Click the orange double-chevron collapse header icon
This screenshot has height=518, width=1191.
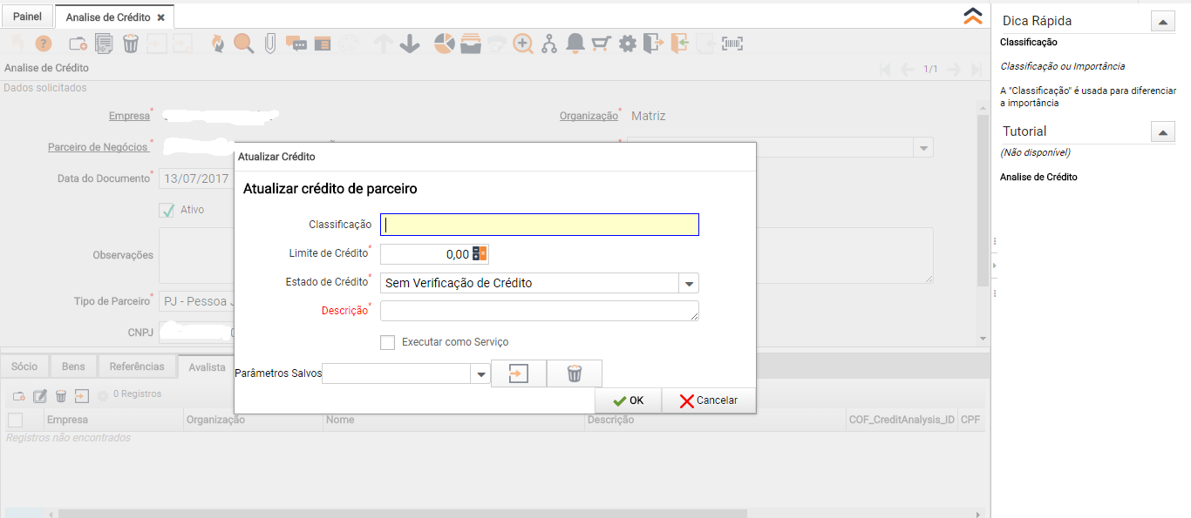973,15
